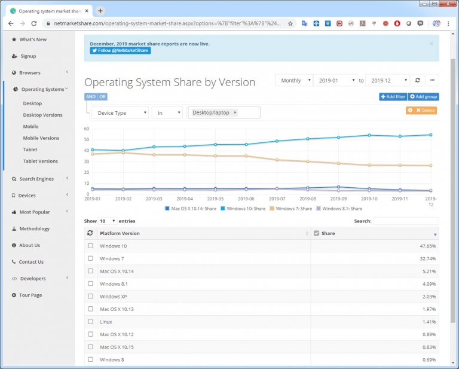The height and width of the screenshot is (369, 459).
Task: Open Tablet in sidebar
Action: tap(30, 150)
